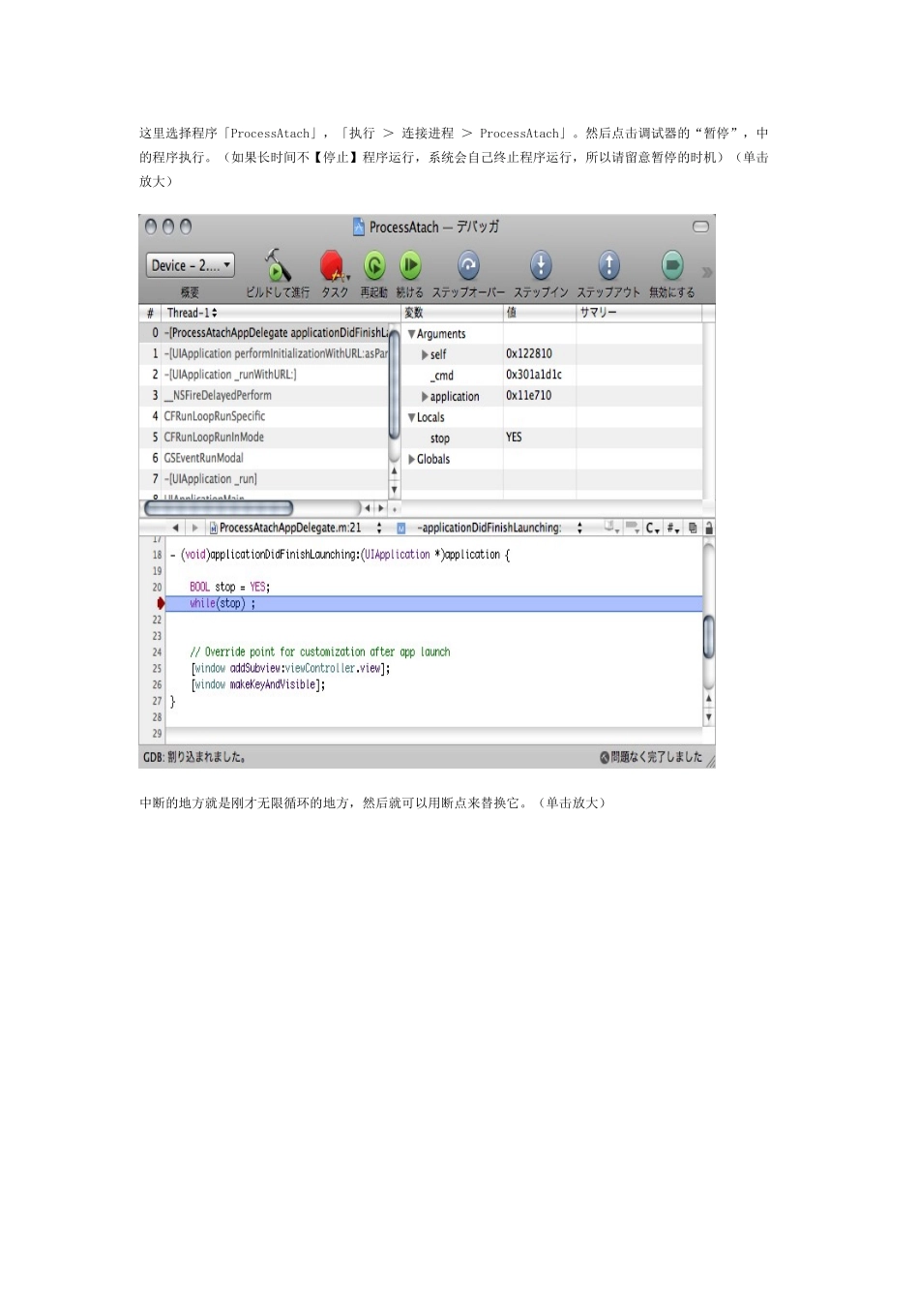Click the ProcessAtach document icon in title
Viewport: 919px width, 1301px height.
click(358, 227)
